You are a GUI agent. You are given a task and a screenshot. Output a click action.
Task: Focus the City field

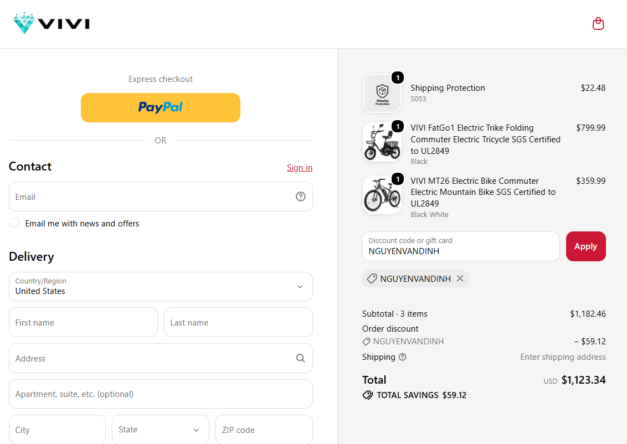(57, 430)
